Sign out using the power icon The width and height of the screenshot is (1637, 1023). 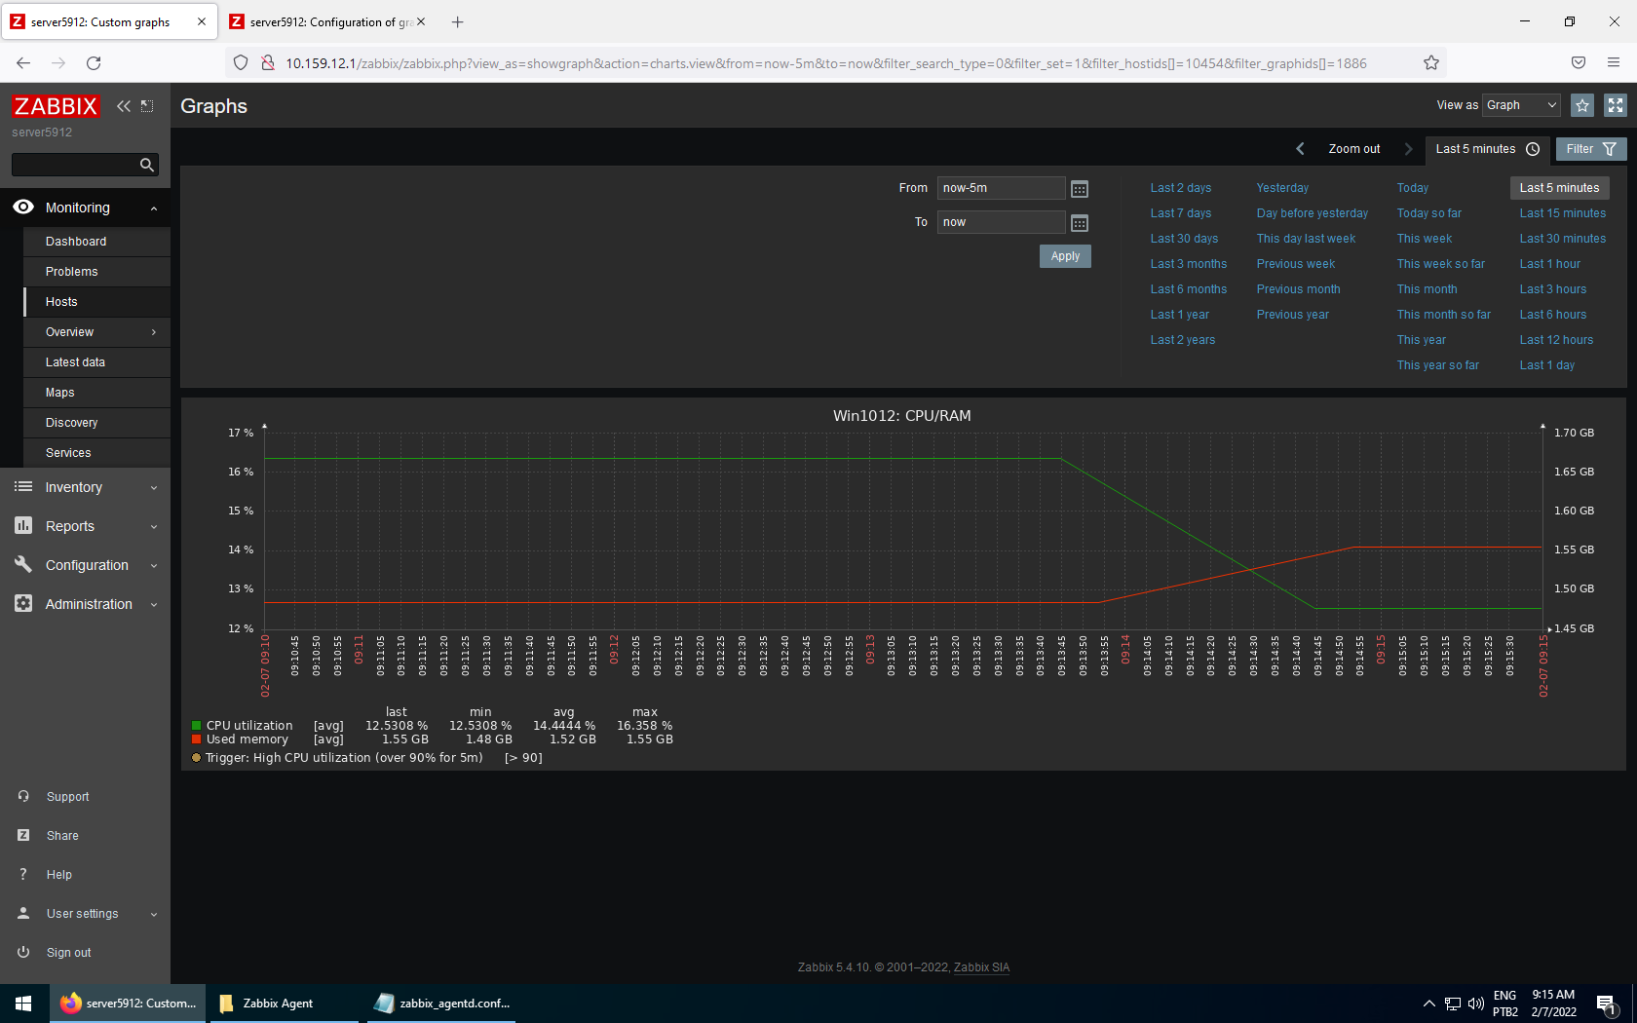click(x=22, y=953)
